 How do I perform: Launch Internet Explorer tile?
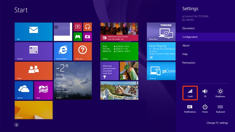(63, 51)
